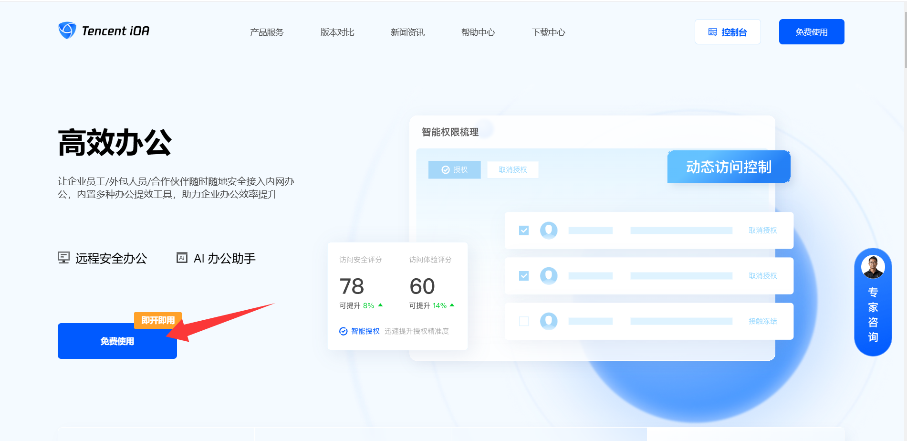The width and height of the screenshot is (907, 441).
Task: Click the 访问安全评分 label
Action: click(361, 260)
